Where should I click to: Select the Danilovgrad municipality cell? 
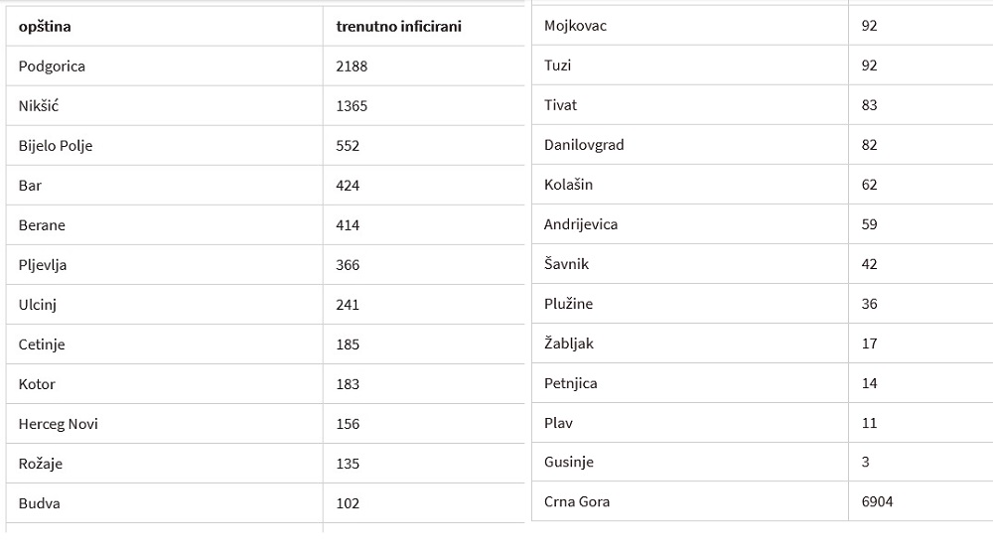[x=690, y=144]
